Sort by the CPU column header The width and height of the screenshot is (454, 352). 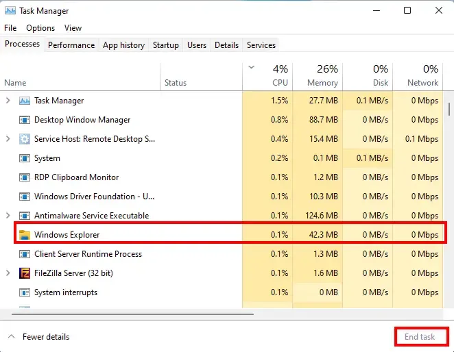[x=267, y=77]
